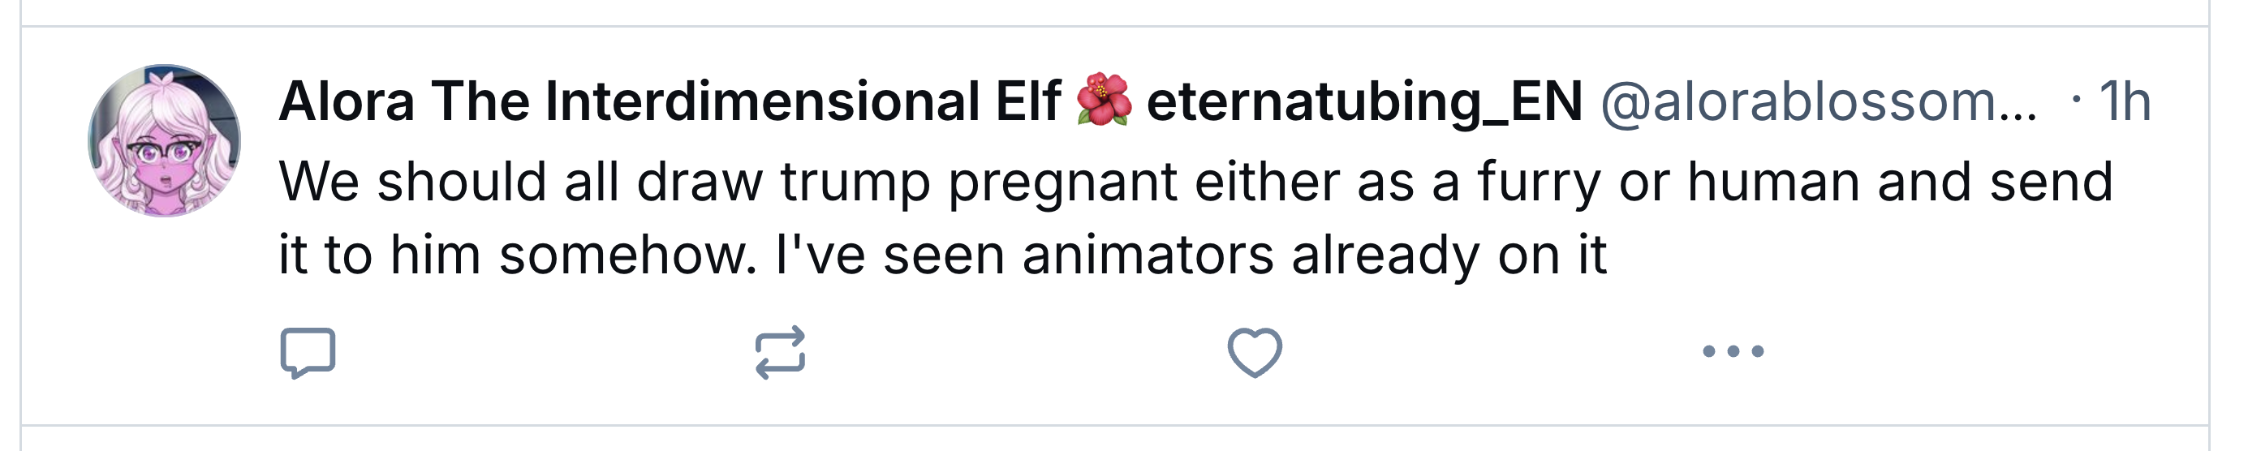Screen dimensions: 2248x451
Task: Open the post by clicking "We should all"
Action: click(449, 183)
